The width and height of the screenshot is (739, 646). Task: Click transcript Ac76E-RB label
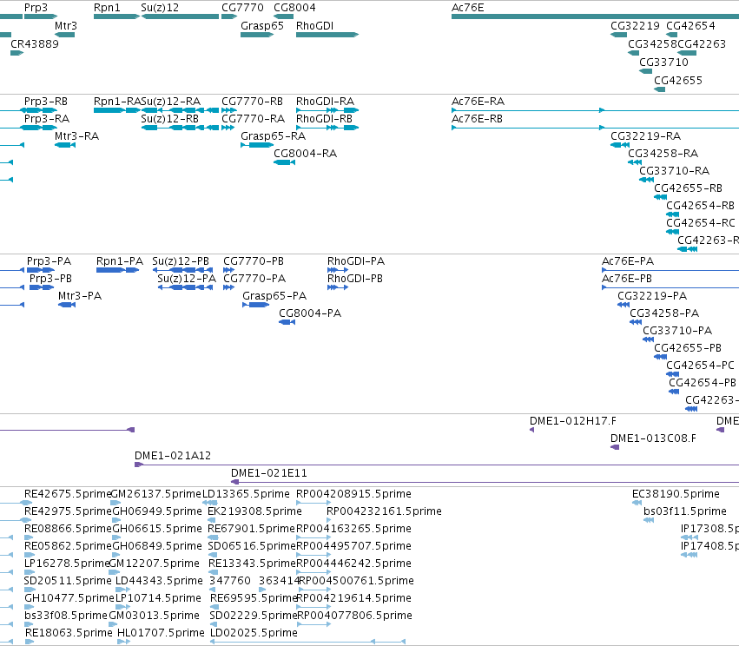[477, 119]
